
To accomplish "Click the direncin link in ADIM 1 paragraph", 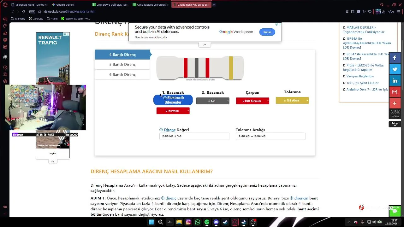I will [x=301, y=198].
